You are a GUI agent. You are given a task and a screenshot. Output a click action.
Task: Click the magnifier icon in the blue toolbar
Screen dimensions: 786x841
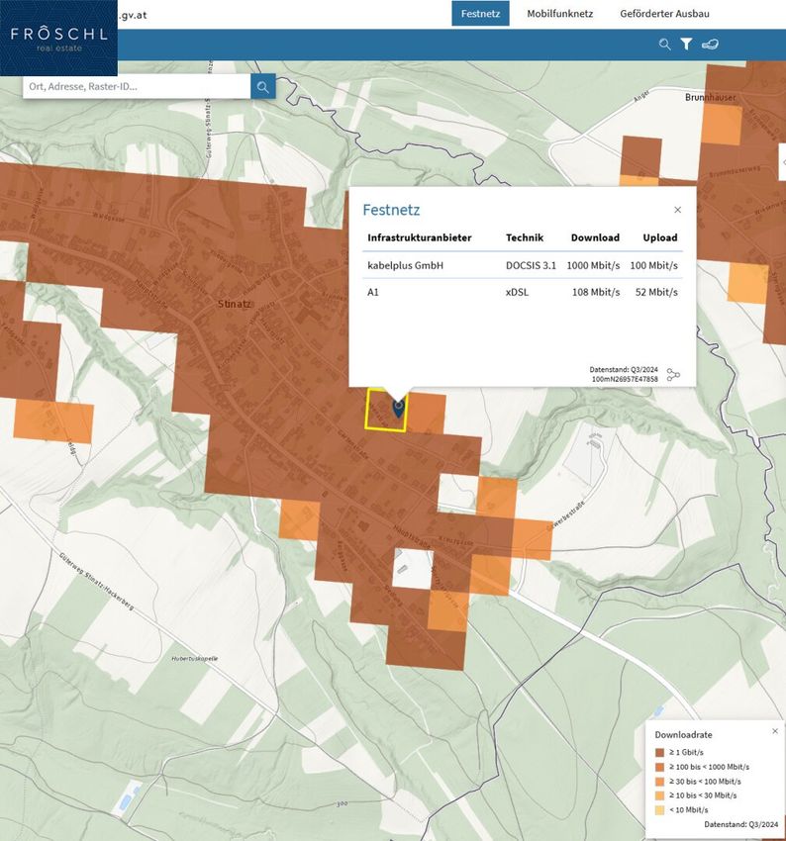665,45
